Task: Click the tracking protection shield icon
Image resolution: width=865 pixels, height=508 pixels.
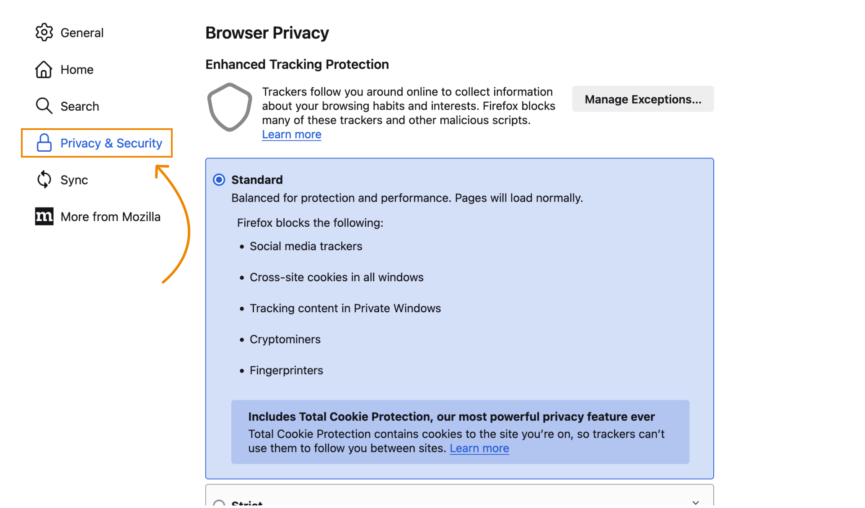Action: (230, 107)
